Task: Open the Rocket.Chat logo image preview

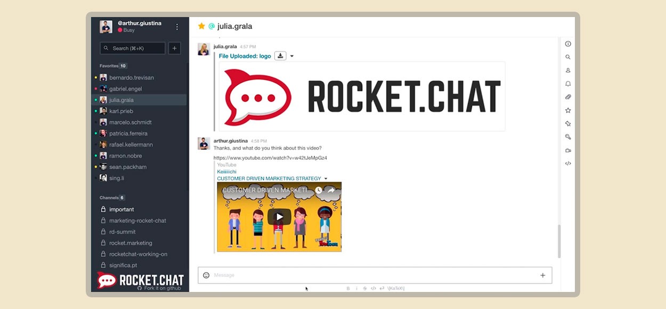Action: (362, 96)
